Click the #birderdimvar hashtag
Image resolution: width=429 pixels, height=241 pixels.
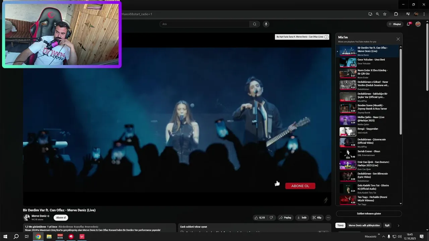pos(66,227)
